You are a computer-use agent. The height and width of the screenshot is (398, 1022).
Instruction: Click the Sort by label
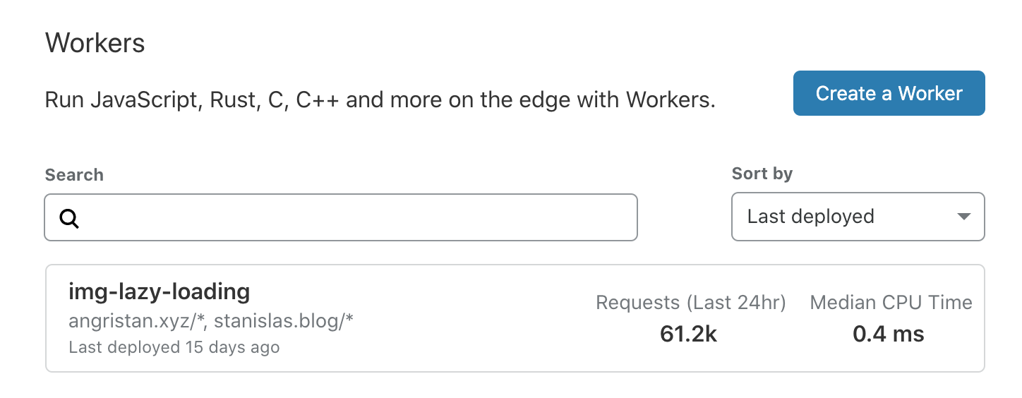[x=762, y=174]
